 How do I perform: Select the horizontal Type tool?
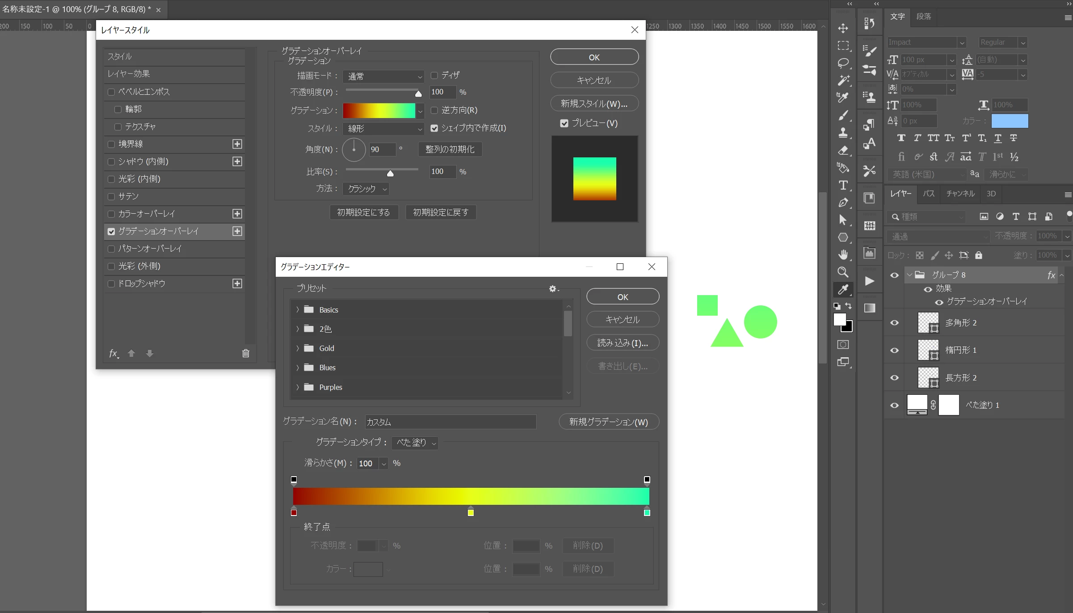tap(843, 185)
